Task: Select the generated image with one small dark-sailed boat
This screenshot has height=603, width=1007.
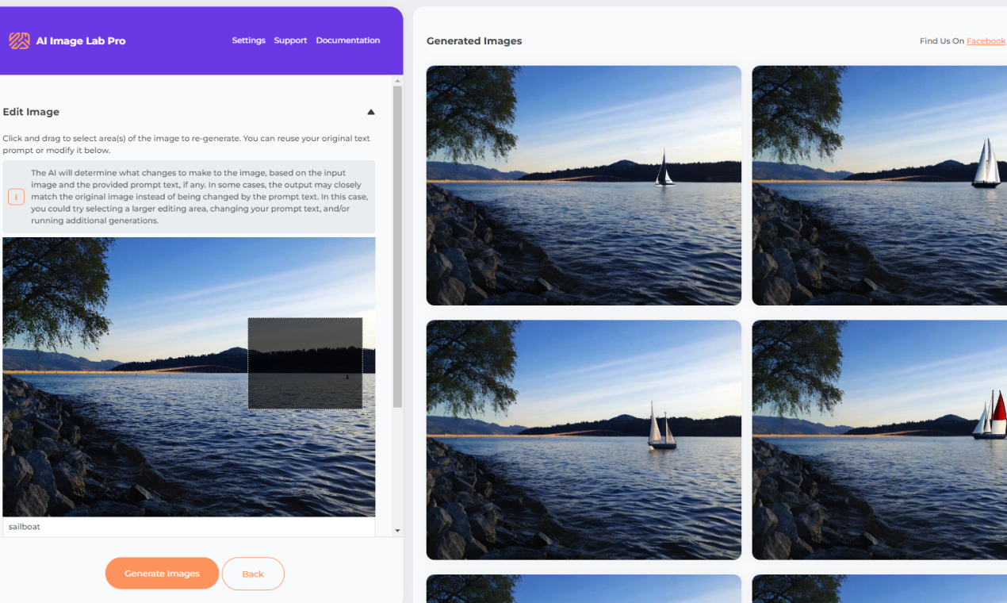Action: [x=584, y=186]
